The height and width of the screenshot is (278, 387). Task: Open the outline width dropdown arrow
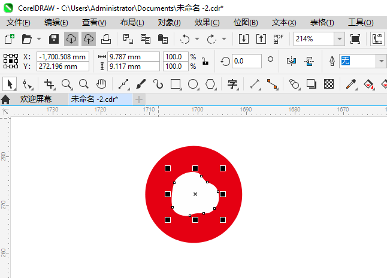382,61
